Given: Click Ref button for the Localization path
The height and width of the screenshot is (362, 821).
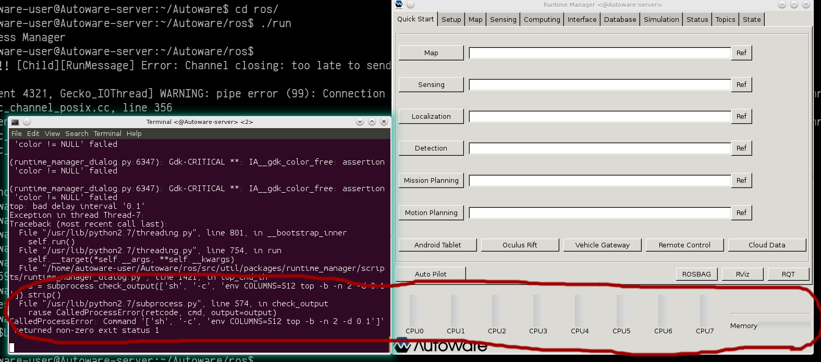Looking at the screenshot, I should pyautogui.click(x=741, y=117).
